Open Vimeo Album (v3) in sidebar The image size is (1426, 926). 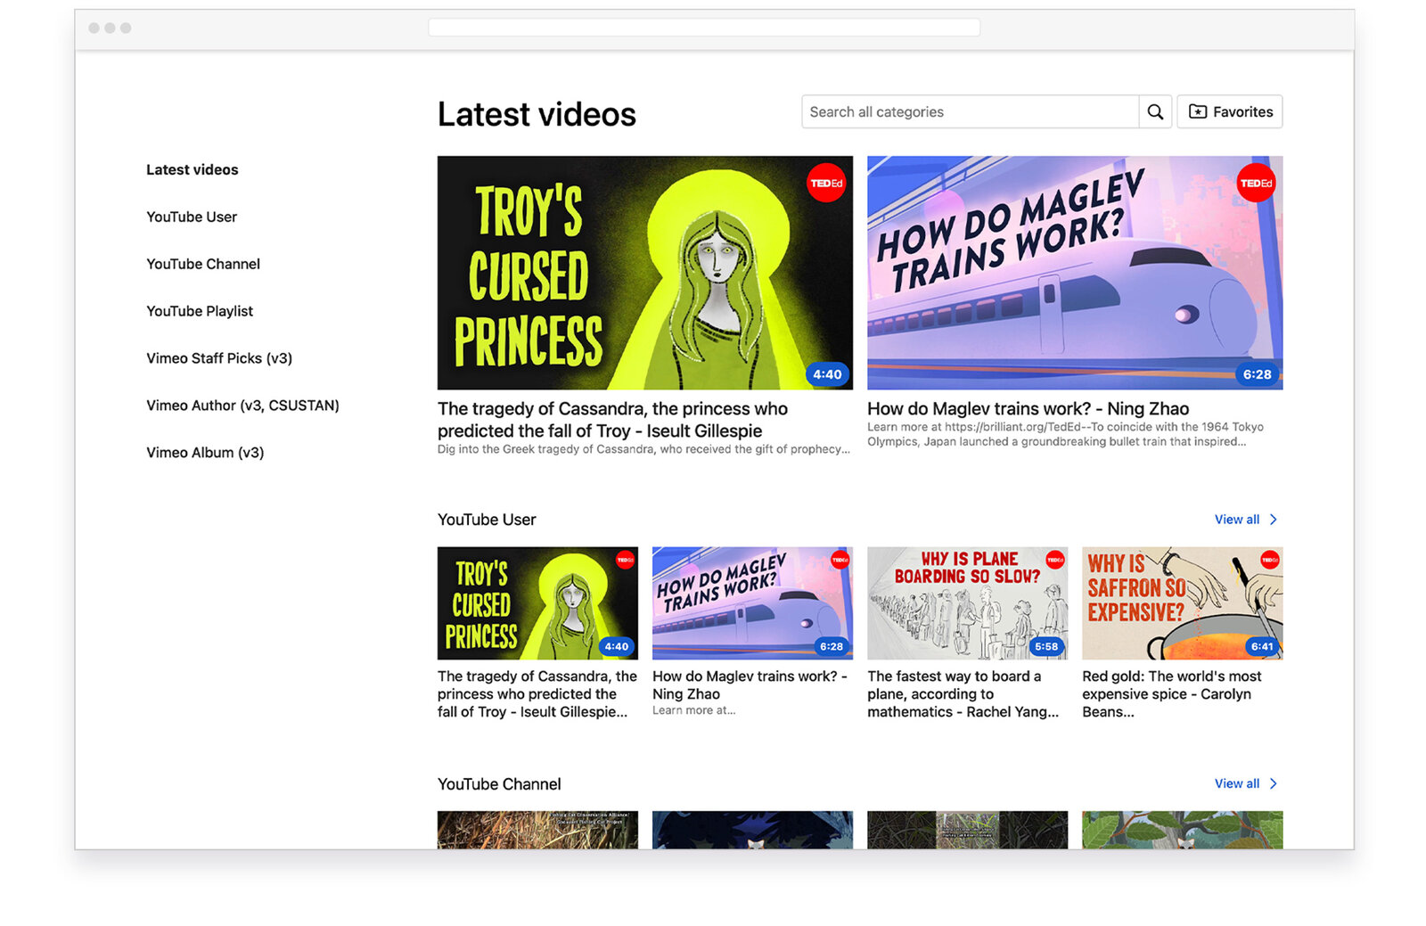[x=205, y=453]
